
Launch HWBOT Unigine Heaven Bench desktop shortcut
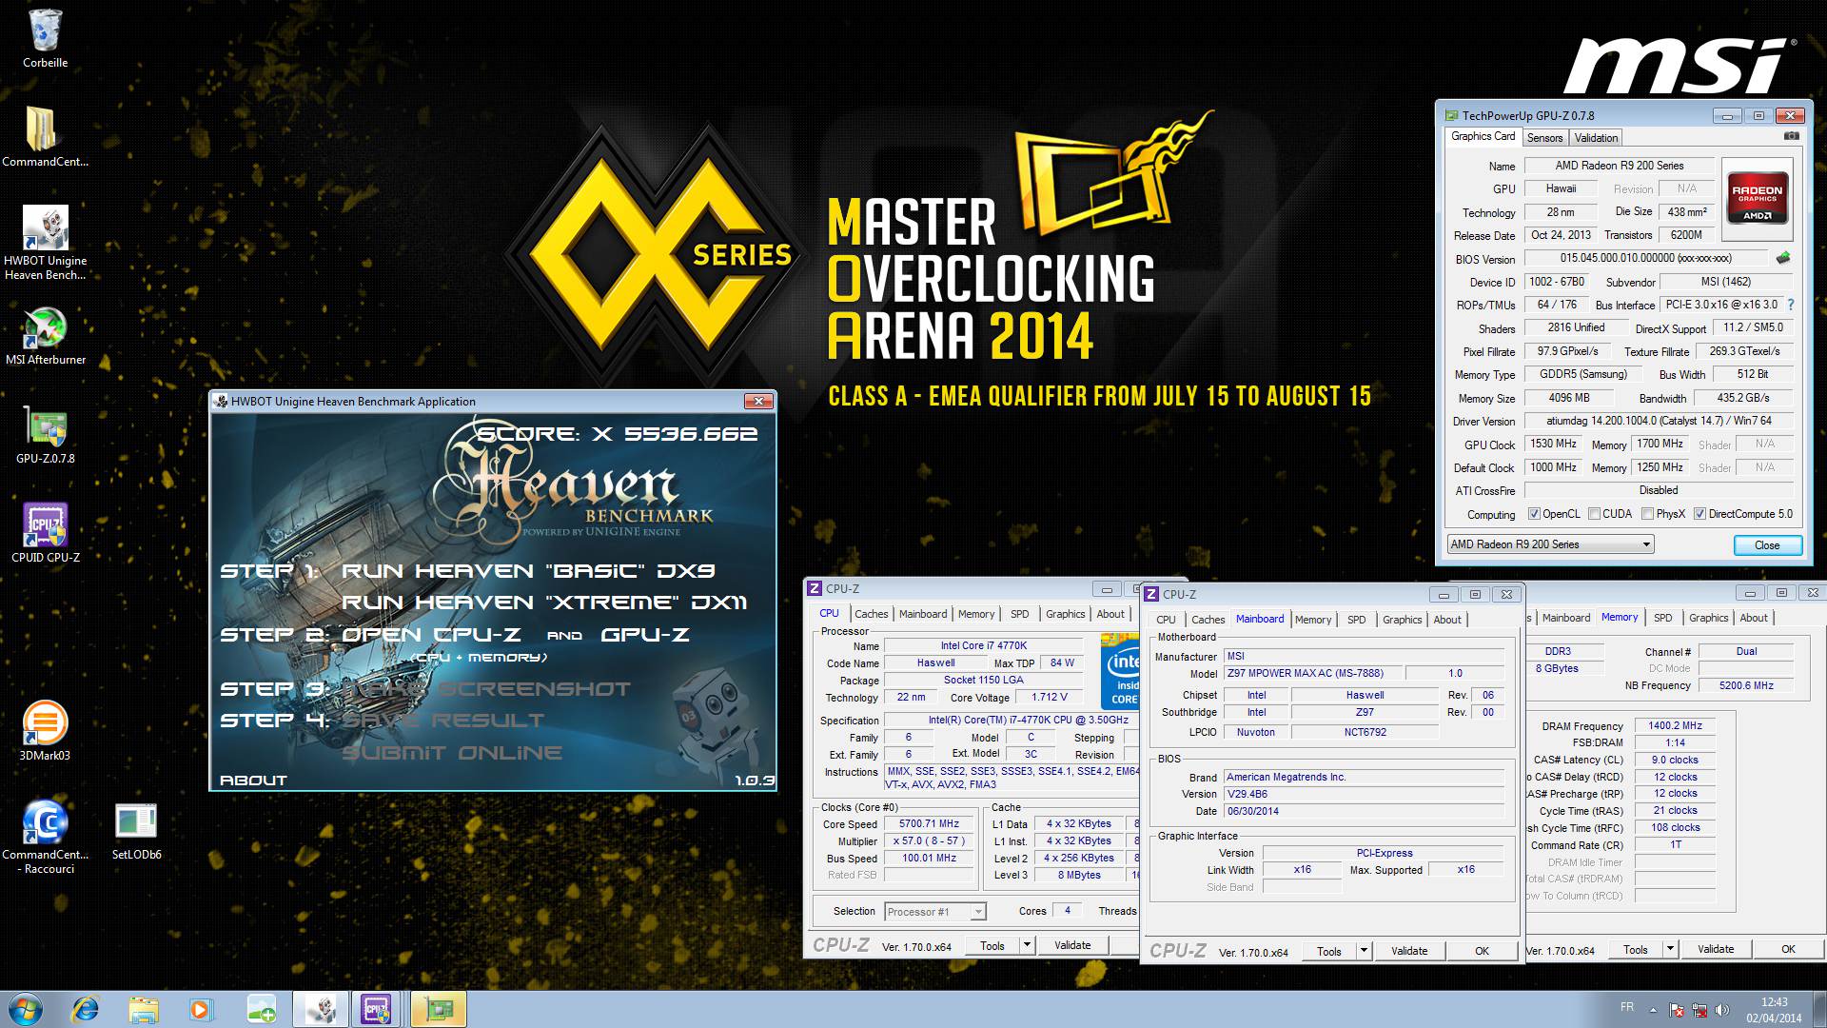click(45, 243)
